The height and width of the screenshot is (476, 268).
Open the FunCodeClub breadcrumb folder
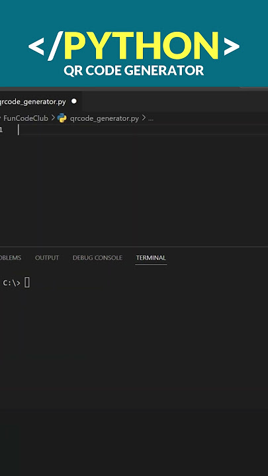(26, 118)
